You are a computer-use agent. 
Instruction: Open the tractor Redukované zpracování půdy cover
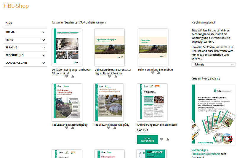pyautogui.click(x=67, y=102)
